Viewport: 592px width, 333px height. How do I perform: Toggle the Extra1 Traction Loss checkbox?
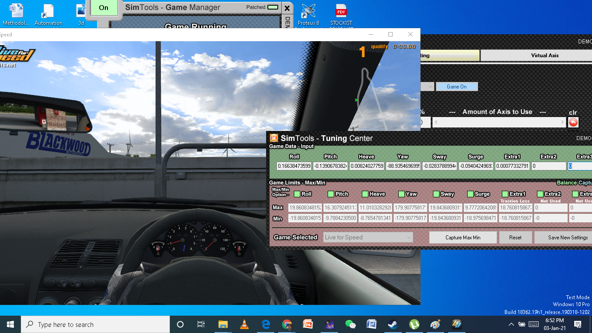[x=505, y=194]
